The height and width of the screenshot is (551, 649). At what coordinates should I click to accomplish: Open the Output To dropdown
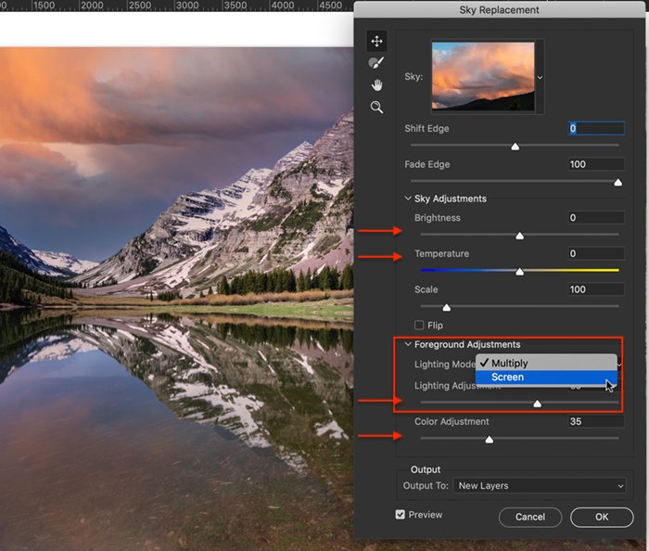540,485
